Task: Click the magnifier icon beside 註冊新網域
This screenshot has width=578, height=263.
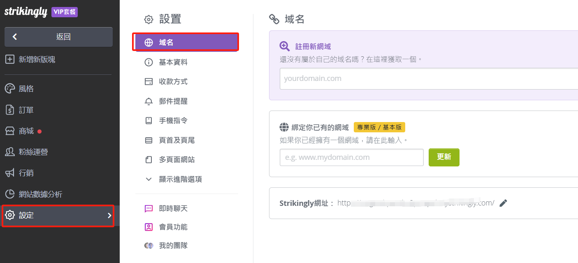Action: click(285, 46)
